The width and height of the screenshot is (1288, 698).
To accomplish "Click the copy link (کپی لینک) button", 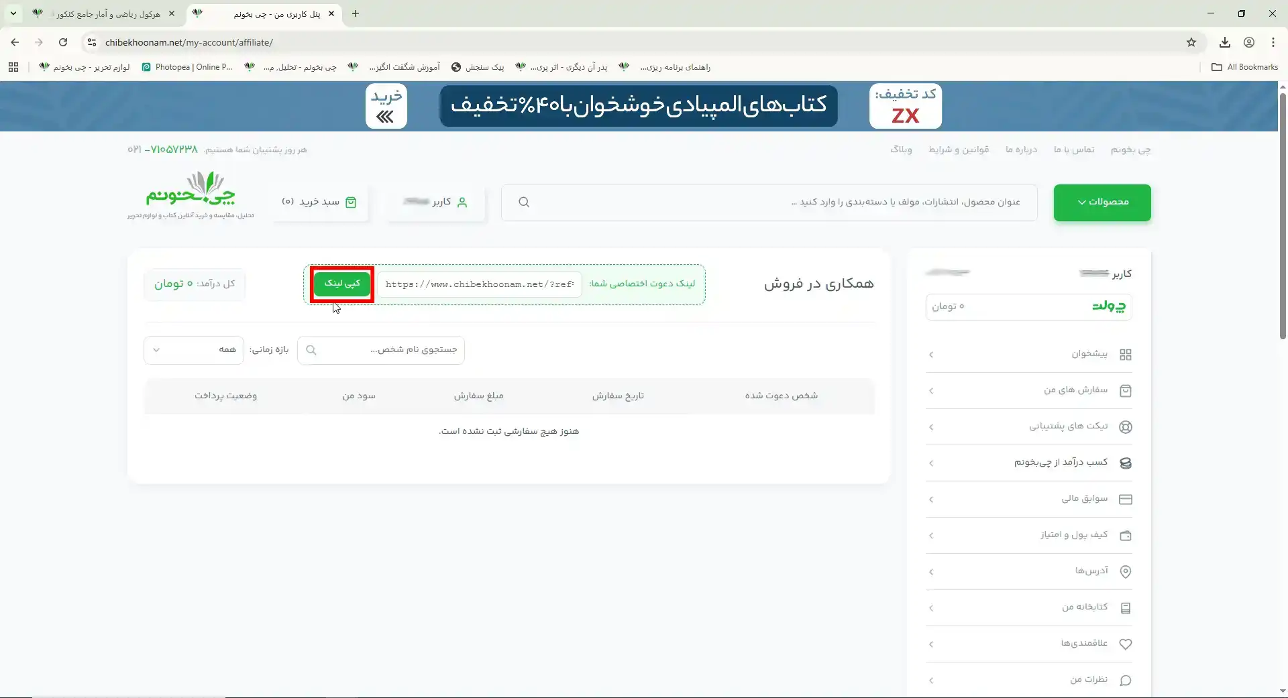I will pyautogui.click(x=342, y=284).
